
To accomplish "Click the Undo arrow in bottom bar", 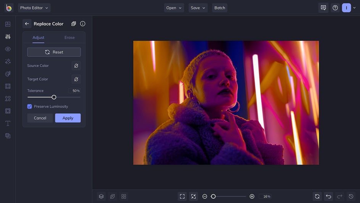I will tap(328, 196).
